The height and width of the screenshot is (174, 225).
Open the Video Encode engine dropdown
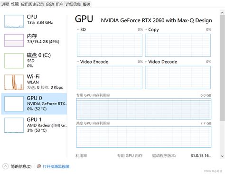78,62
